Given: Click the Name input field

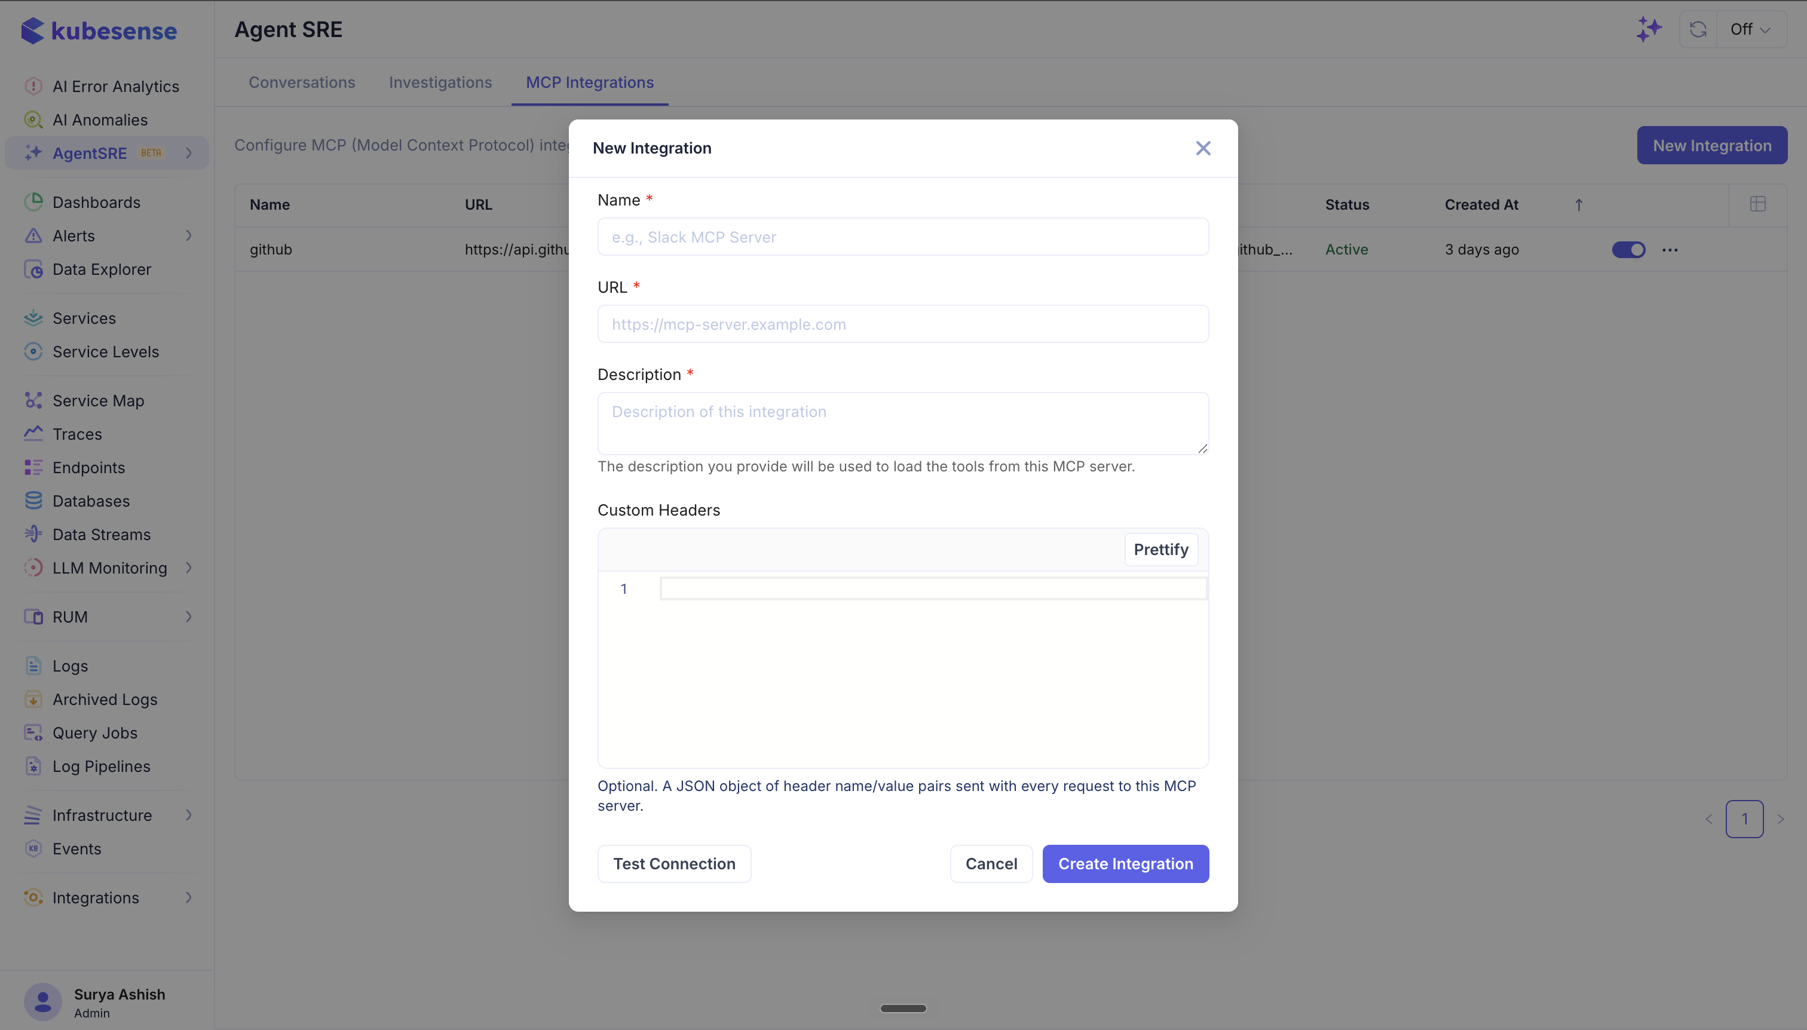Looking at the screenshot, I should [903, 237].
